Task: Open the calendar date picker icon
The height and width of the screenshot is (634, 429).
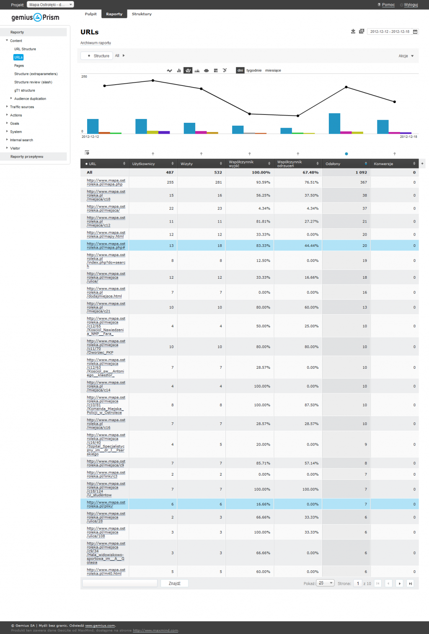Action: (415, 32)
